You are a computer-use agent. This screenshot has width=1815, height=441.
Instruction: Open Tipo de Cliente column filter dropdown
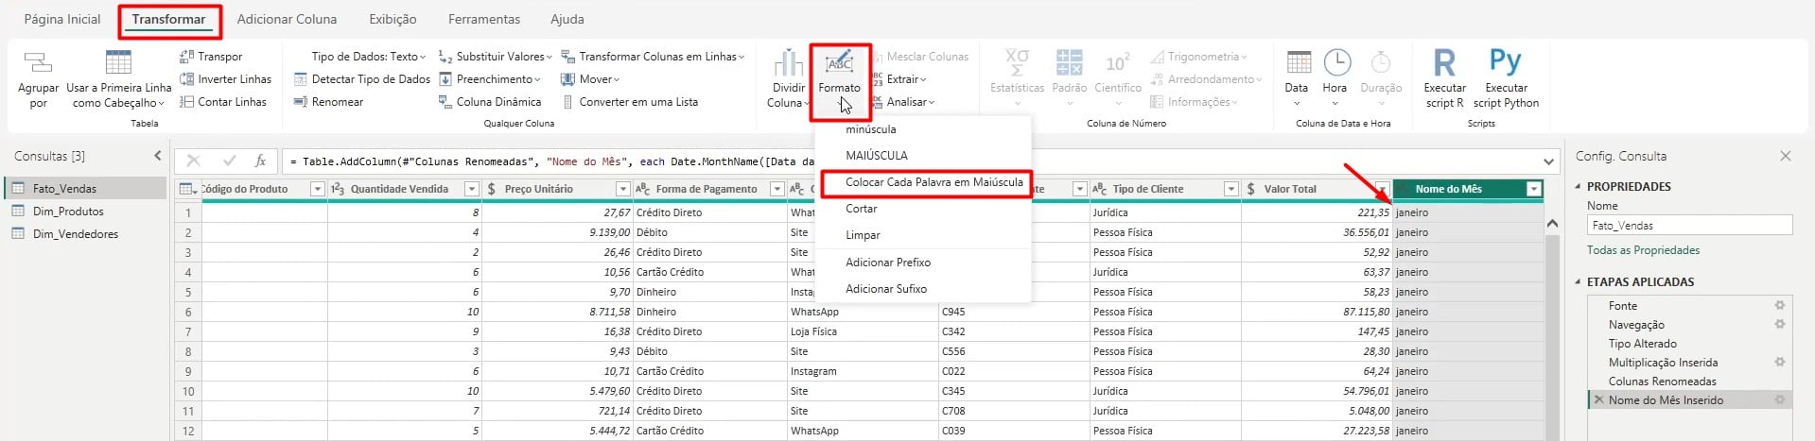(x=1230, y=189)
